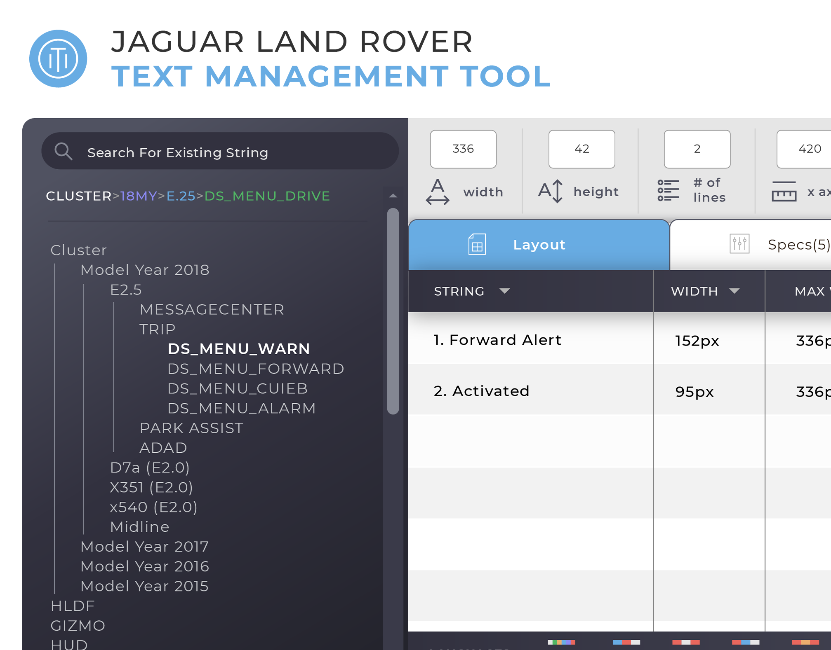Switch to the Specs(5) tab
This screenshot has width=831, height=650.
751,245
